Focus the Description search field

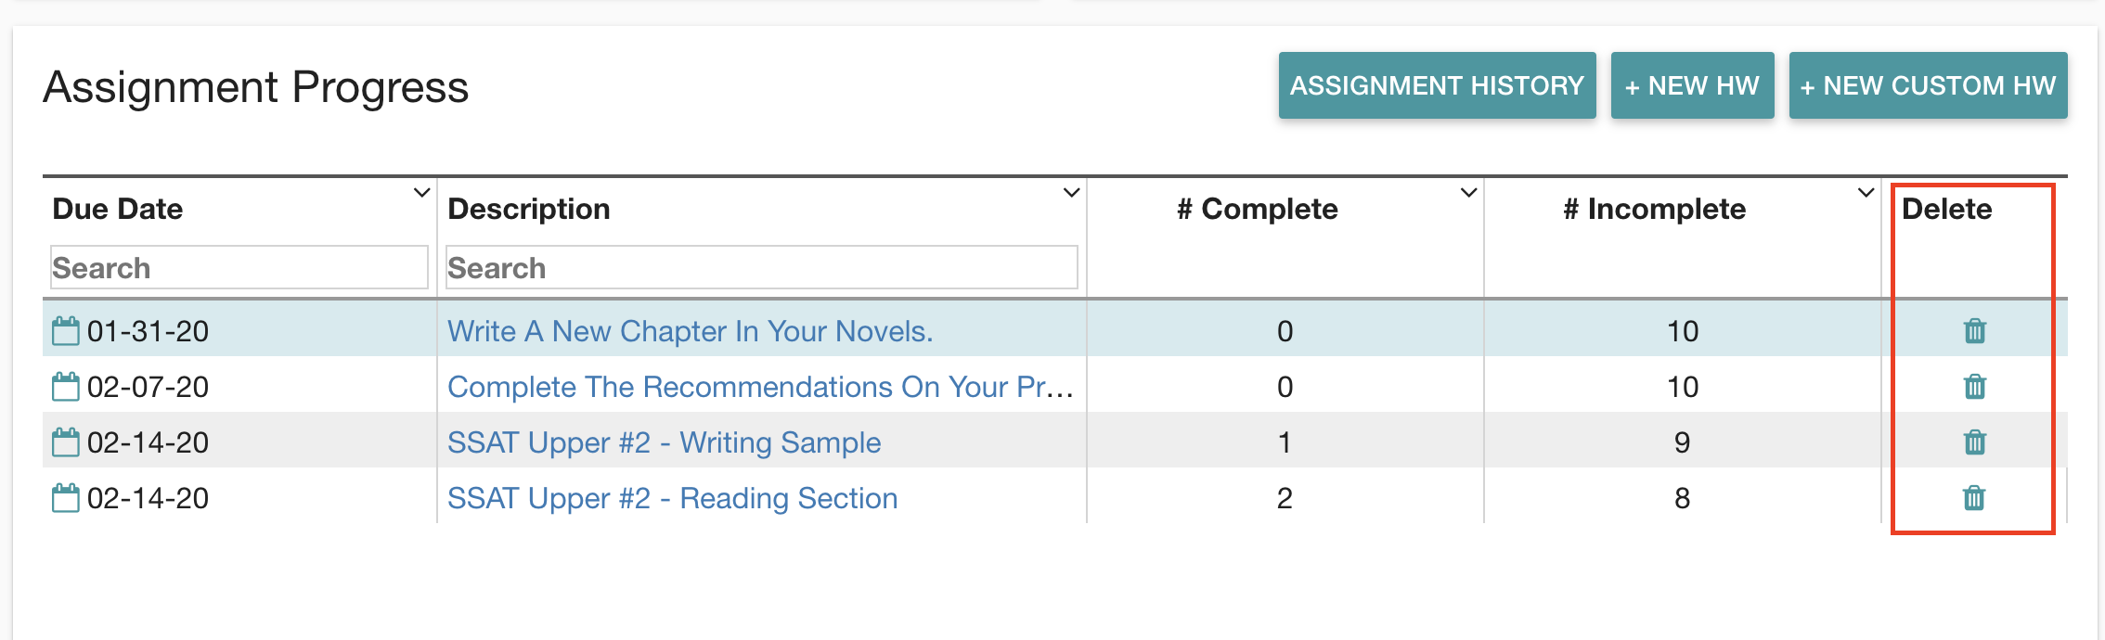click(x=761, y=267)
